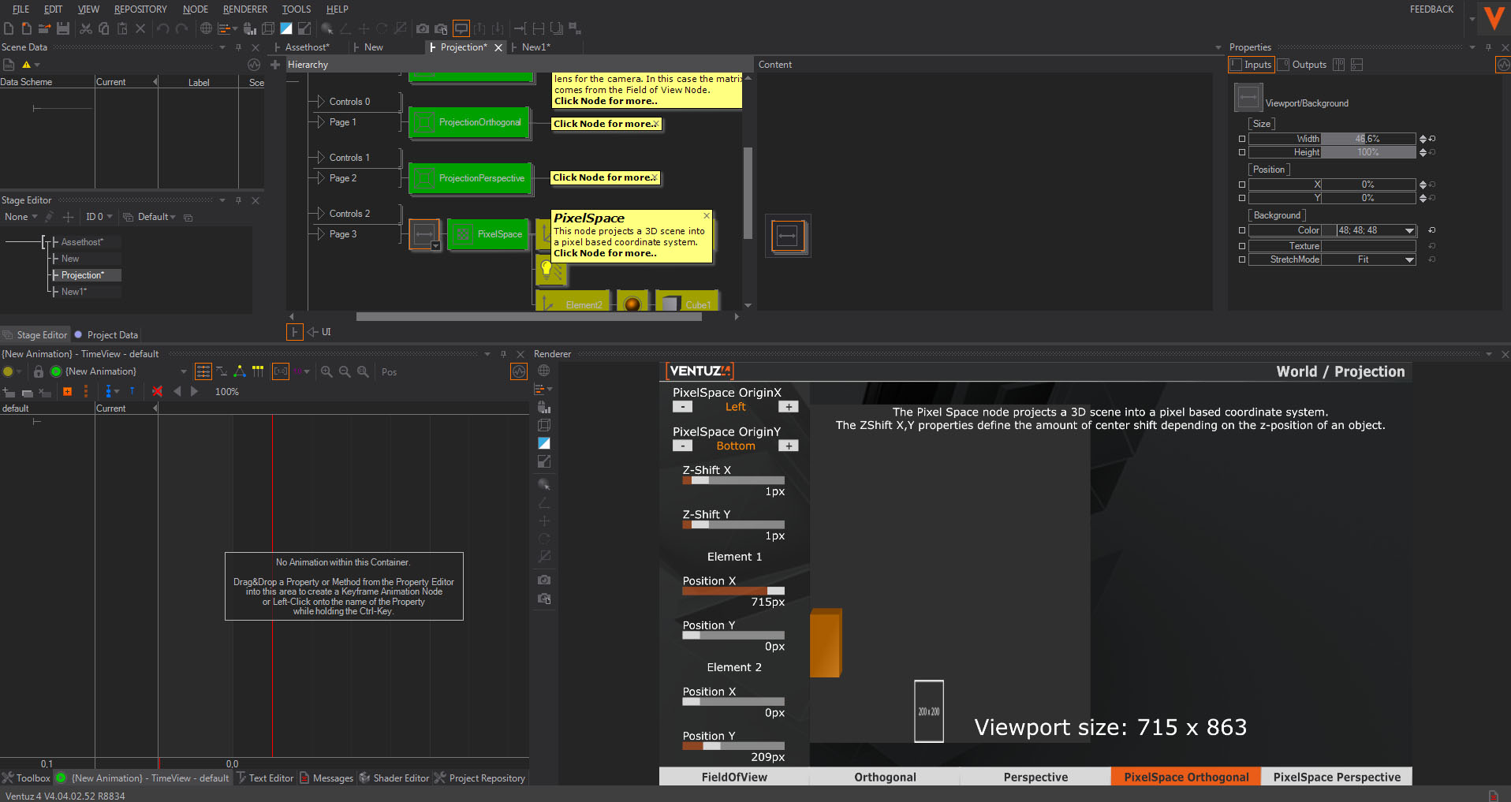Click the Cut scissors icon

(85, 28)
